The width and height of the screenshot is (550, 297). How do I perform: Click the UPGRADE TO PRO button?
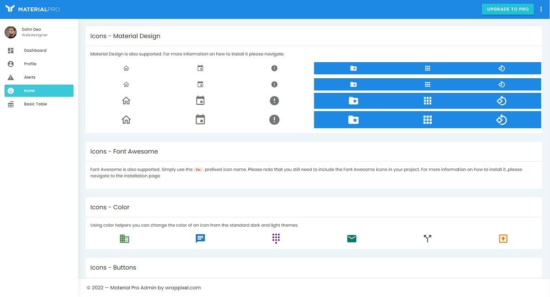(507, 9)
